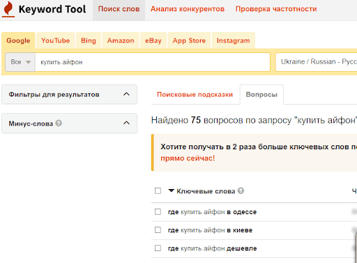Switch to the eBay tab

click(153, 40)
